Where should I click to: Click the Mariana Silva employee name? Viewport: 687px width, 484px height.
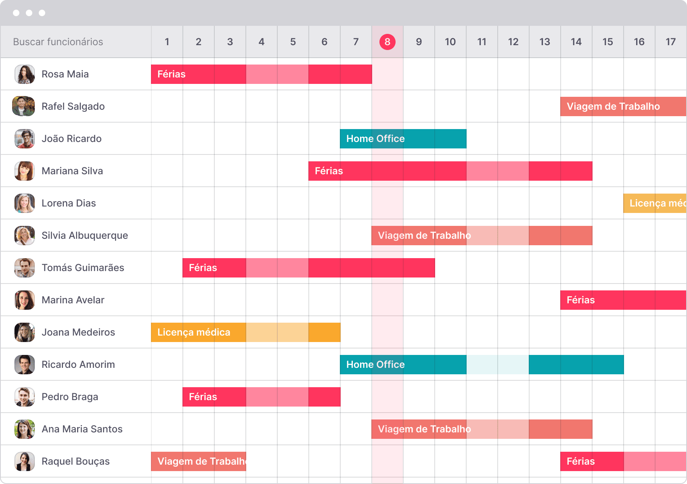pyautogui.click(x=72, y=171)
